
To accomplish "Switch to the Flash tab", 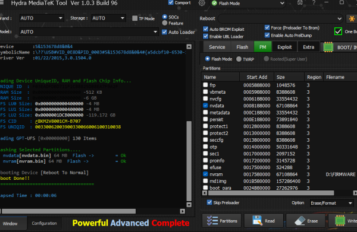I will [x=242, y=47].
